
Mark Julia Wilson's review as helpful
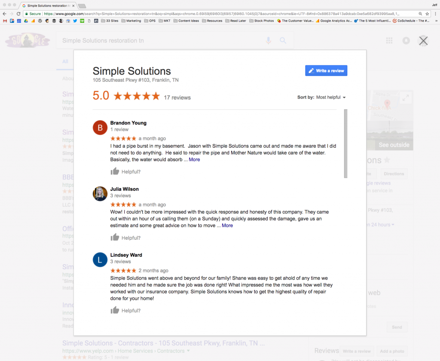point(125,238)
